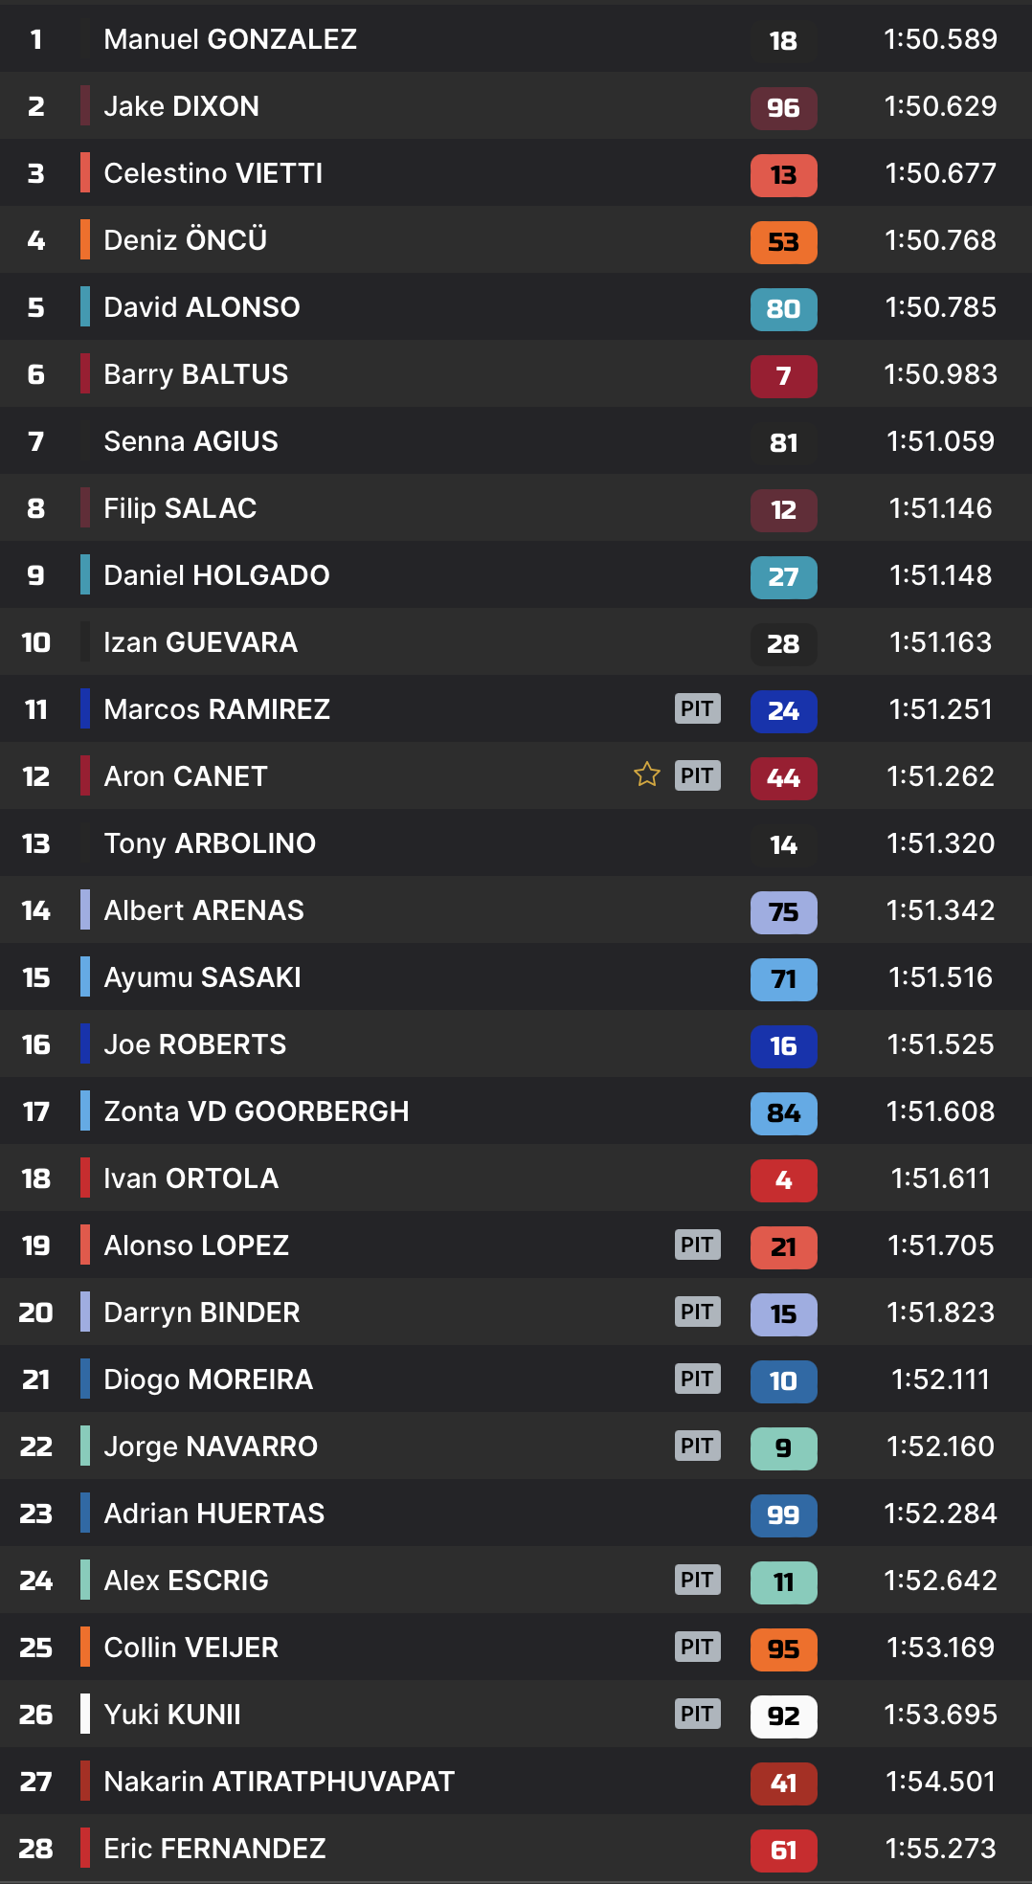Click blue team color bar beside Joe ROBERTS
The image size is (1032, 1884).
85,1043
